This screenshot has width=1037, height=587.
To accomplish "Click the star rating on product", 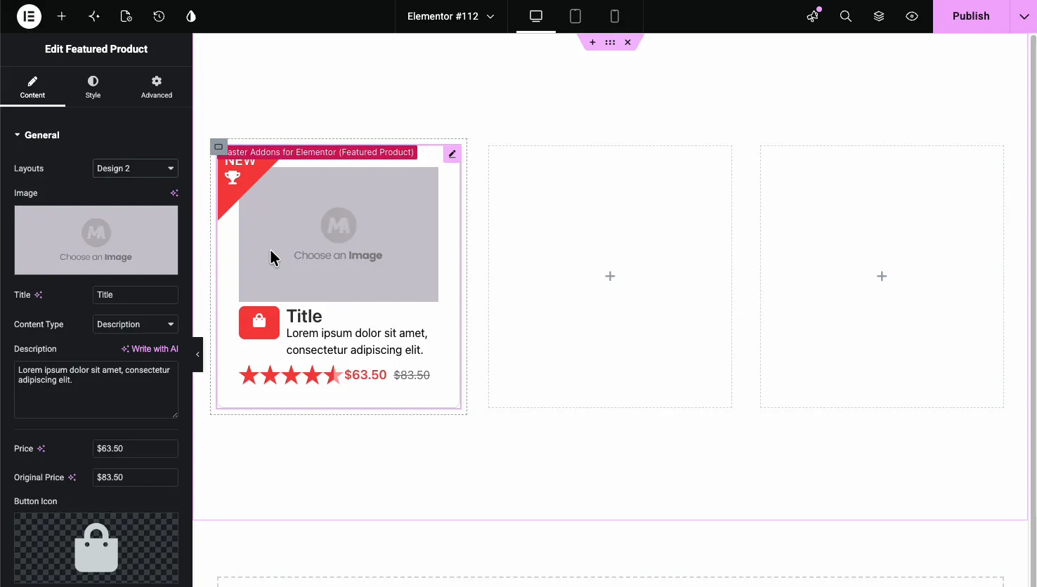I will tap(290, 375).
